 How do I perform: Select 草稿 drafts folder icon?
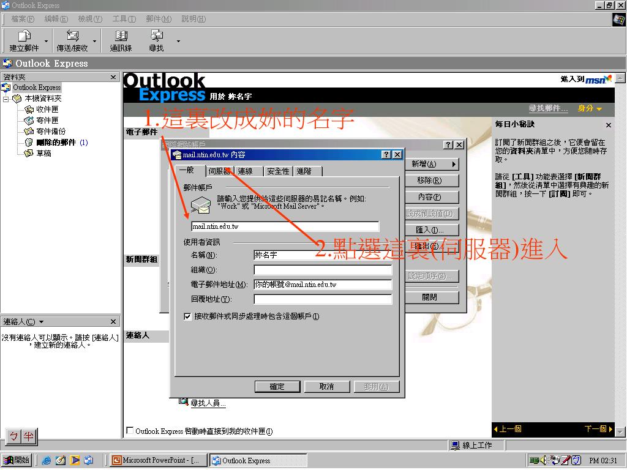pyautogui.click(x=29, y=153)
